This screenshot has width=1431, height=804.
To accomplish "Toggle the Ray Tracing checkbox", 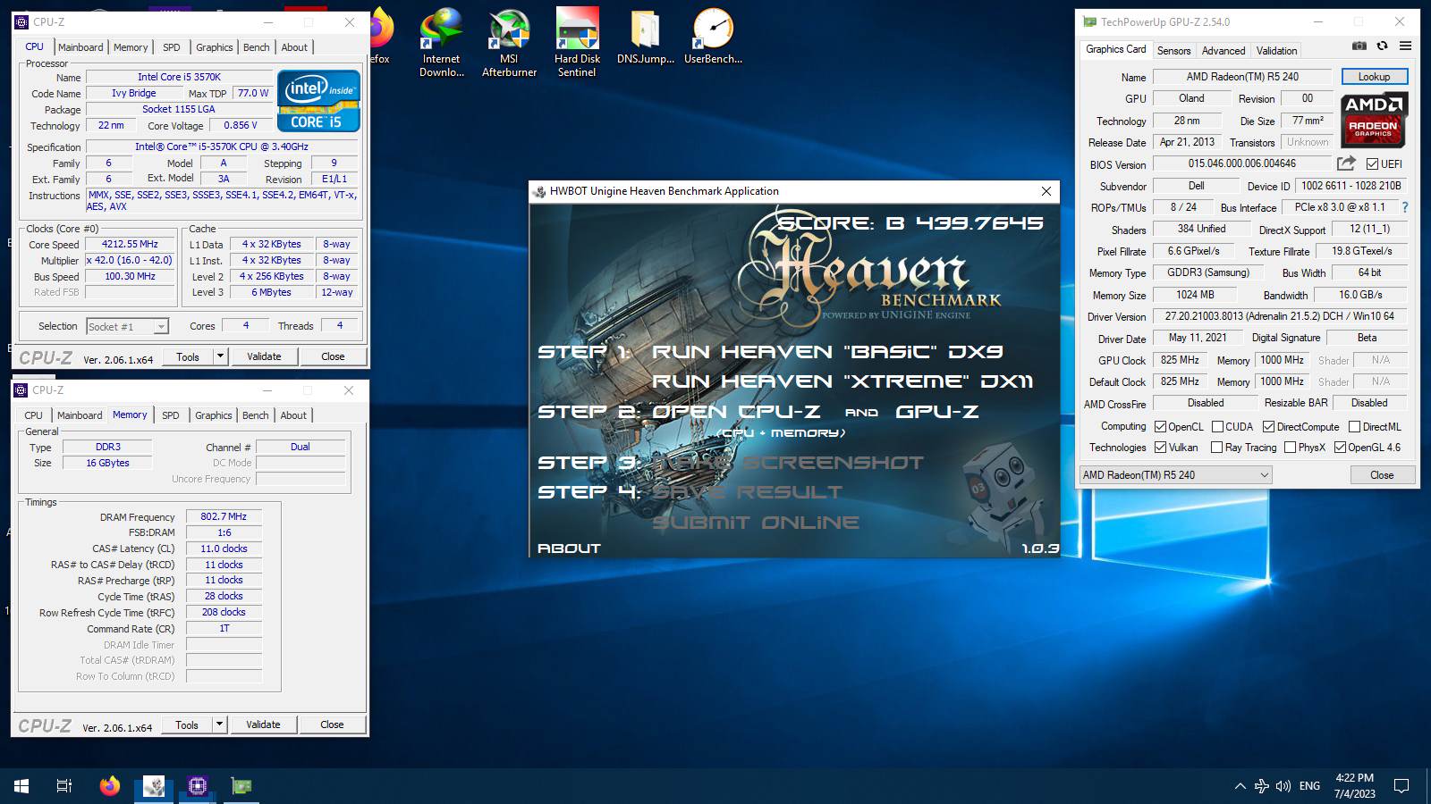I will click(x=1216, y=448).
